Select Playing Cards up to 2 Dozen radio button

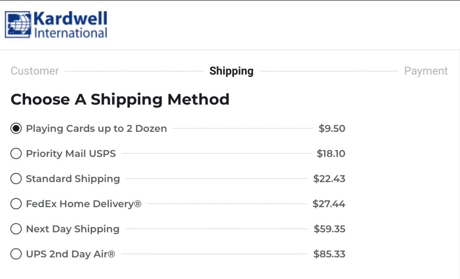point(16,128)
